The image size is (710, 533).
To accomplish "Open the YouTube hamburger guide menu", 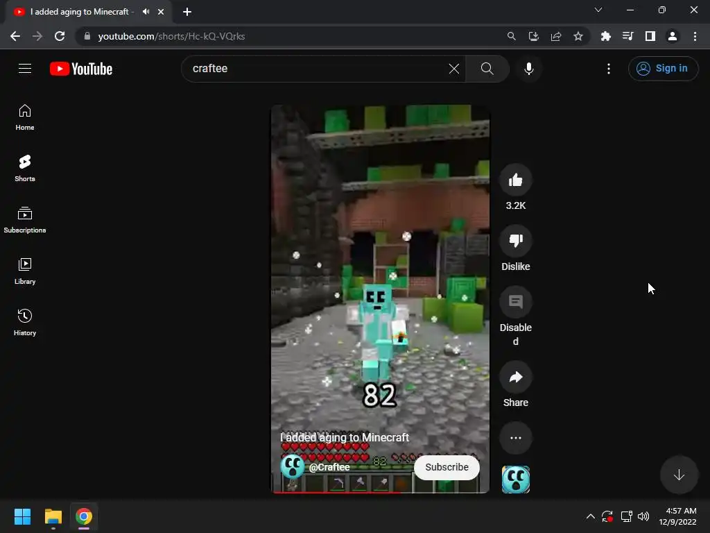I will [x=25, y=69].
